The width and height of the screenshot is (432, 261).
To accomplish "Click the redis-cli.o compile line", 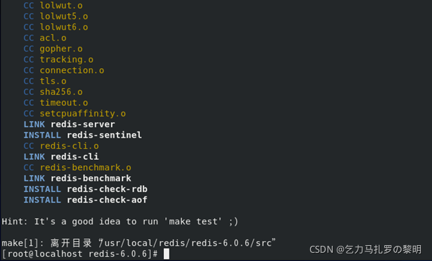I will (x=61, y=146).
